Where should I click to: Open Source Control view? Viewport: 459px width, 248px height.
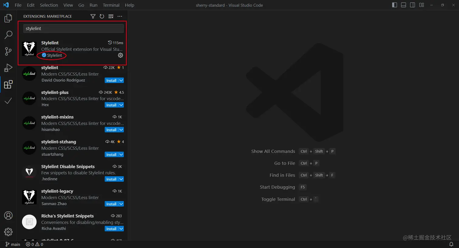[8, 51]
